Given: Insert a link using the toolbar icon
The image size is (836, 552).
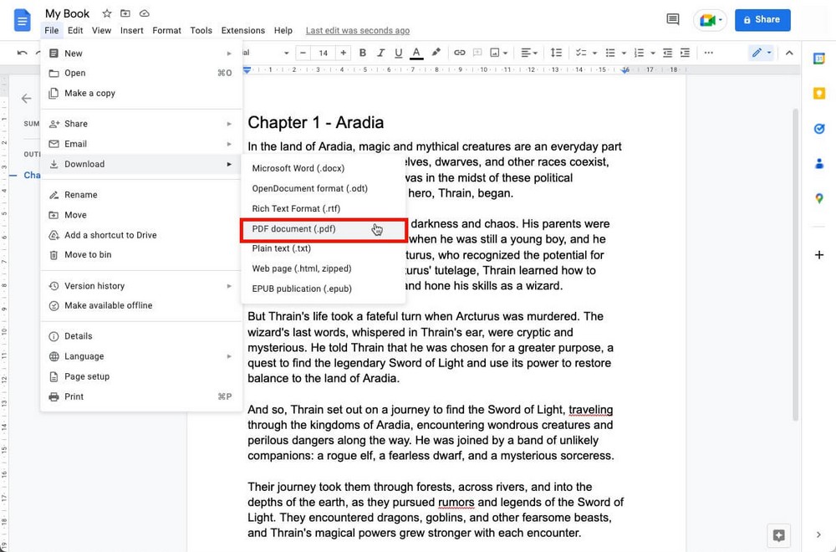Looking at the screenshot, I should pos(459,52).
